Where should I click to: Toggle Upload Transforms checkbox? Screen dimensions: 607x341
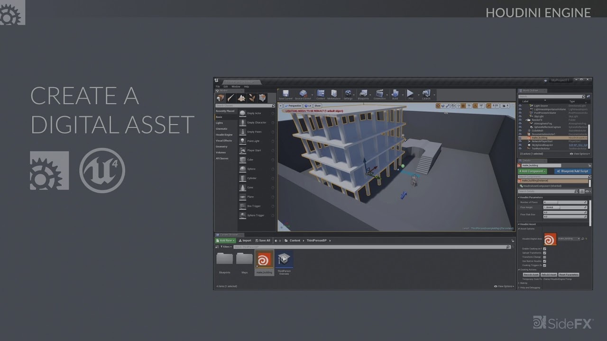544,253
